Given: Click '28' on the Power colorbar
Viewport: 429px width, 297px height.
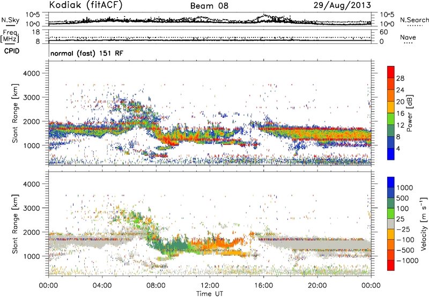Looking at the screenshot, I should (x=400, y=78).
